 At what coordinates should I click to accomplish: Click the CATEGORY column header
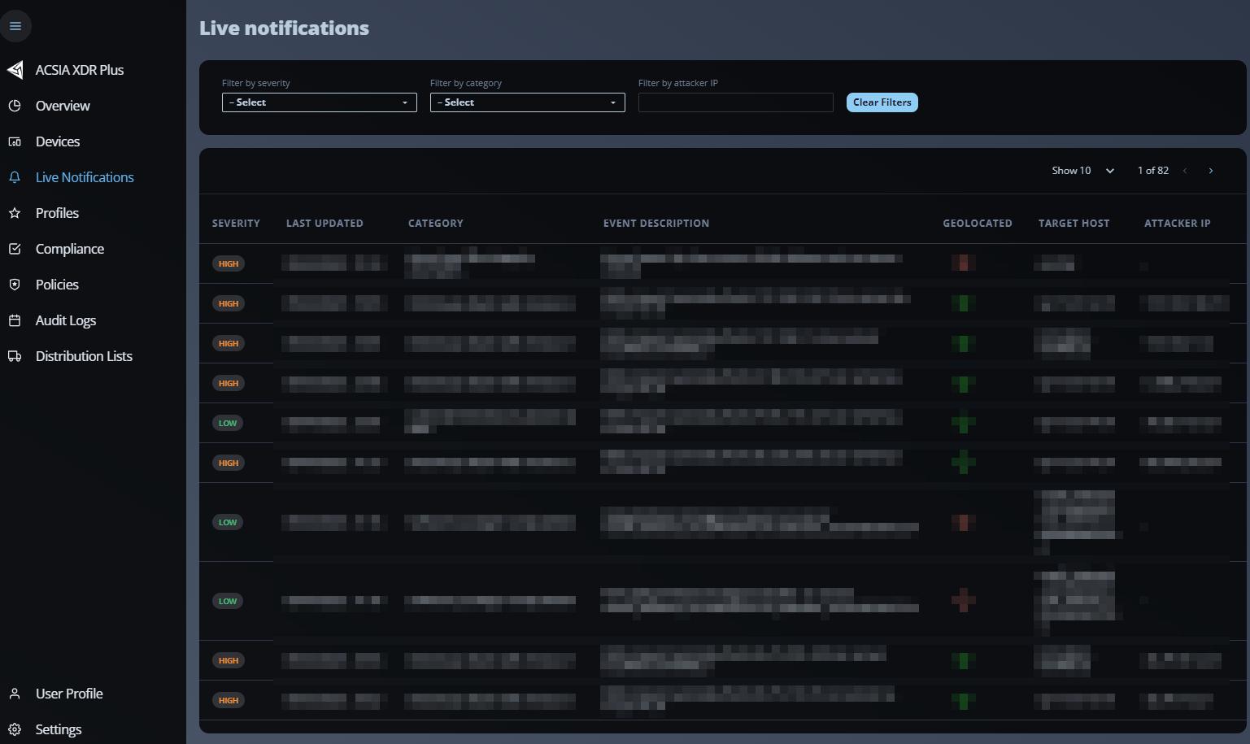pos(436,224)
